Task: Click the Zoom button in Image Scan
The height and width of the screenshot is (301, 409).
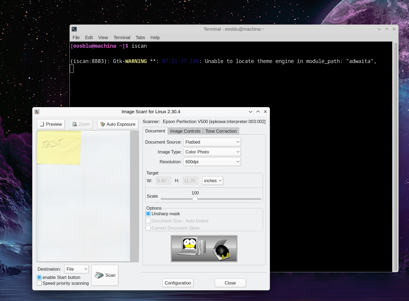Action: tap(81, 124)
